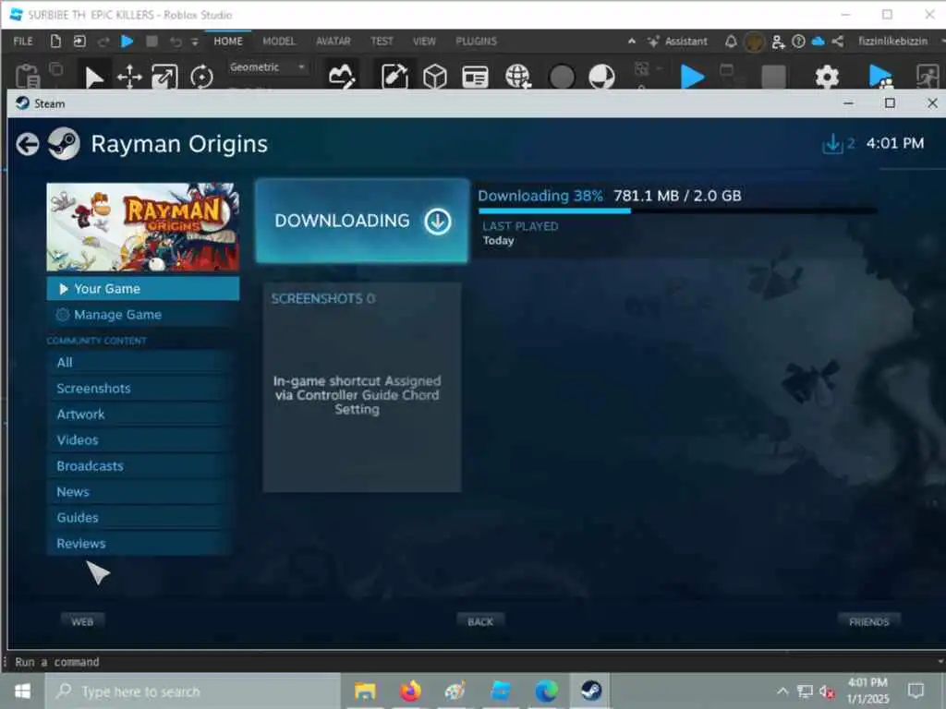Viewport: 946px width, 709px height.
Task: Click the small play icon in Studio quick bar
Action: [x=127, y=41]
